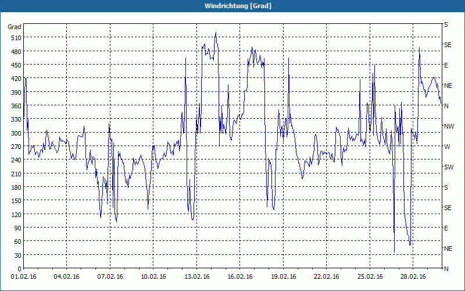This screenshot has height=291, width=465.
Task: Pick the 300 y-axis tick label
Action: click(x=16, y=133)
